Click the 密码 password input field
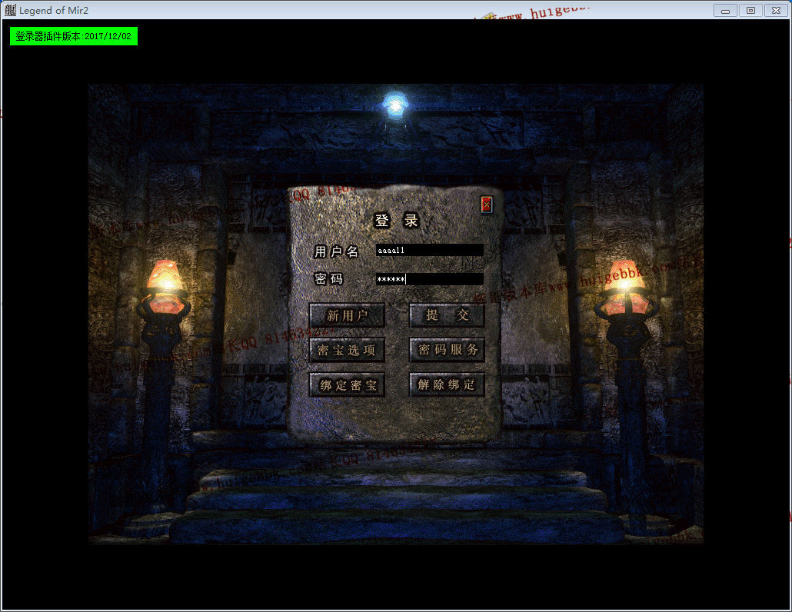Image resolution: width=792 pixels, height=612 pixels. (x=429, y=279)
